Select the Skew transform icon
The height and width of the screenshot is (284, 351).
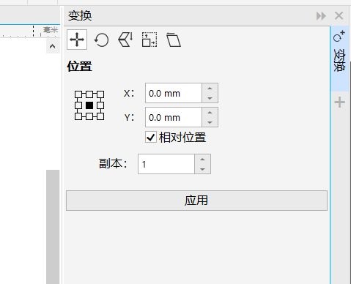[x=174, y=40]
